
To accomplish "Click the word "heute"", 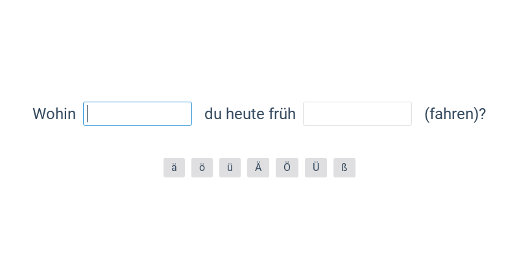I will [245, 115].
